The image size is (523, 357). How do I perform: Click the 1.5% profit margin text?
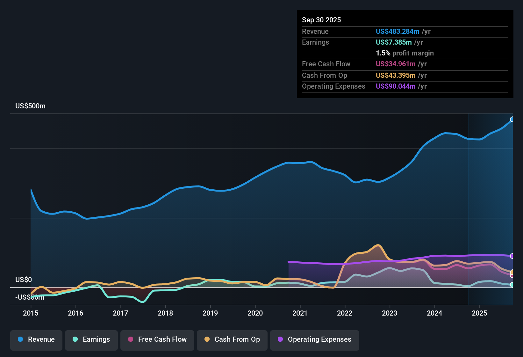405,53
